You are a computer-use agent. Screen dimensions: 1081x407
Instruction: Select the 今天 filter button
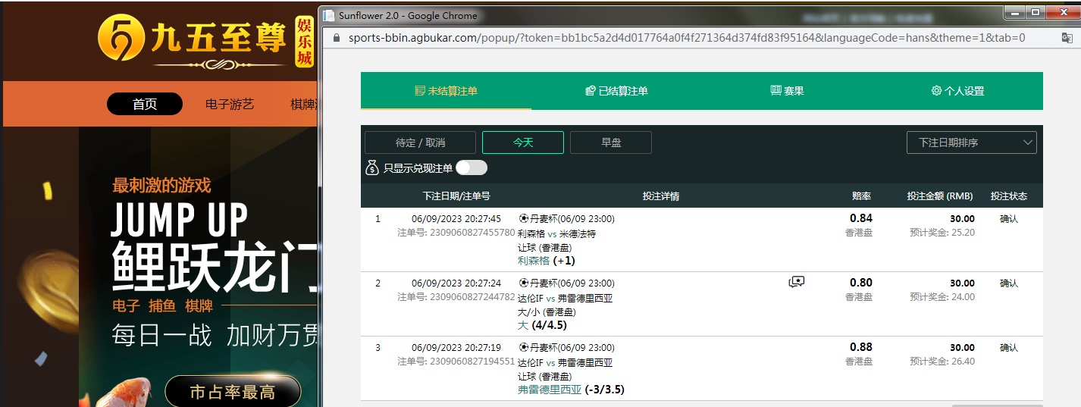pyautogui.click(x=523, y=142)
